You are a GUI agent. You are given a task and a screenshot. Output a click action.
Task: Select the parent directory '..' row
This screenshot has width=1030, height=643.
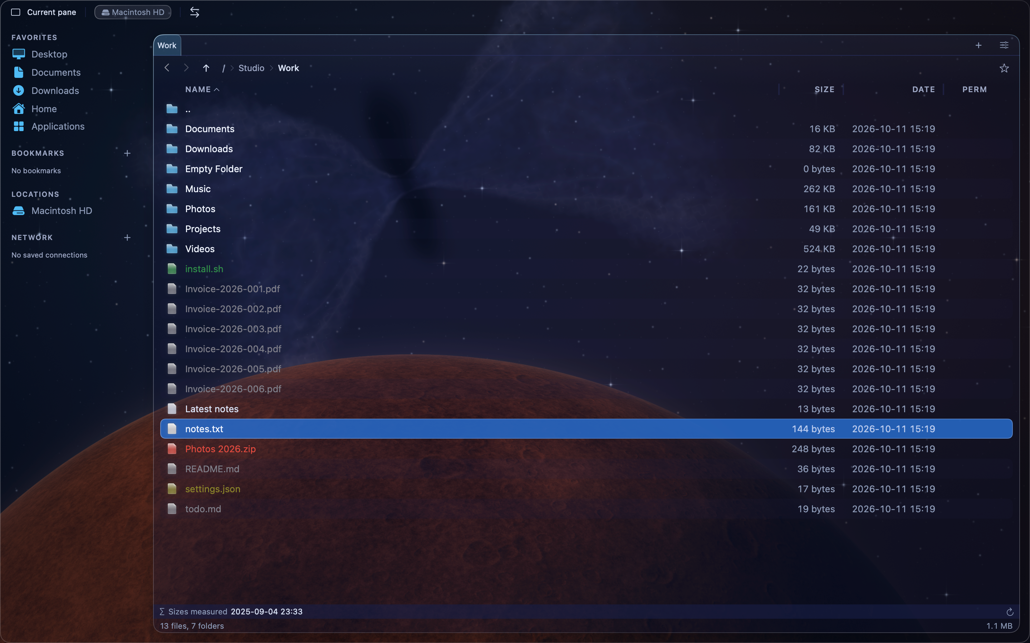586,109
